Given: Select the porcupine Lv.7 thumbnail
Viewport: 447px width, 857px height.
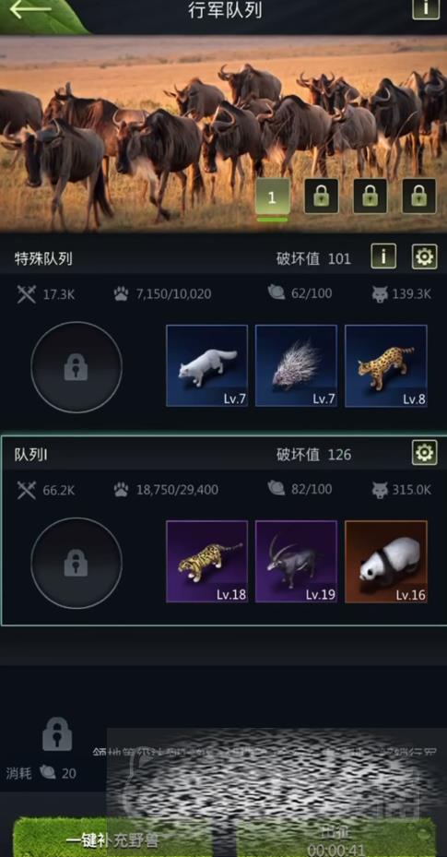Looking at the screenshot, I should (x=297, y=365).
